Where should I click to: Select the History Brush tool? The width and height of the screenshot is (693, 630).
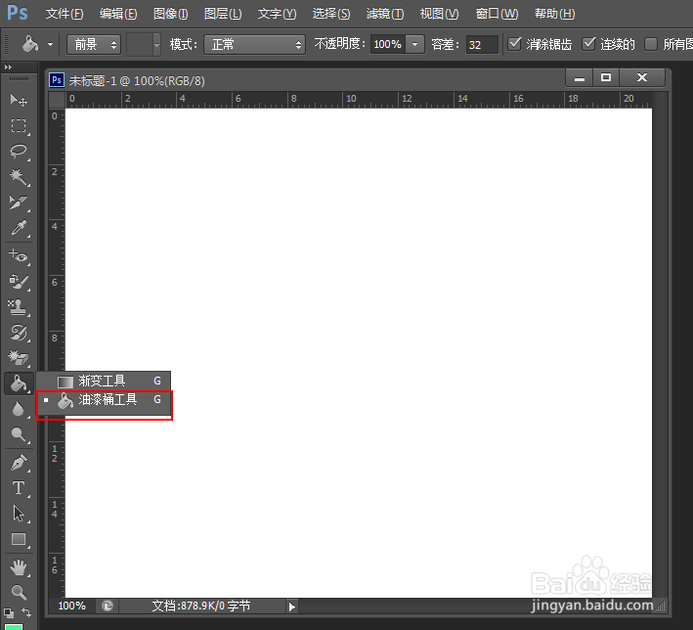(19, 333)
